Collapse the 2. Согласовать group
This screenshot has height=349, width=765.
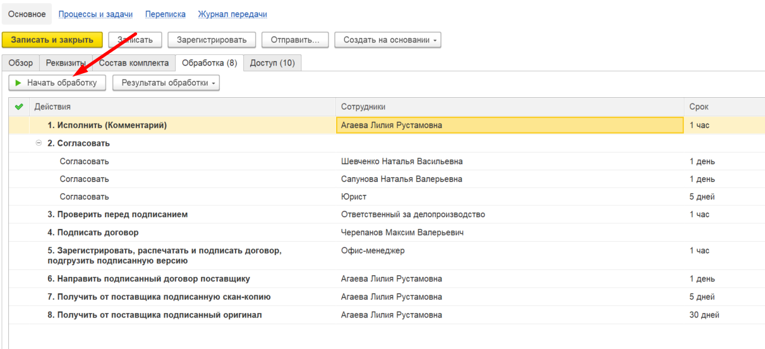click(x=39, y=143)
